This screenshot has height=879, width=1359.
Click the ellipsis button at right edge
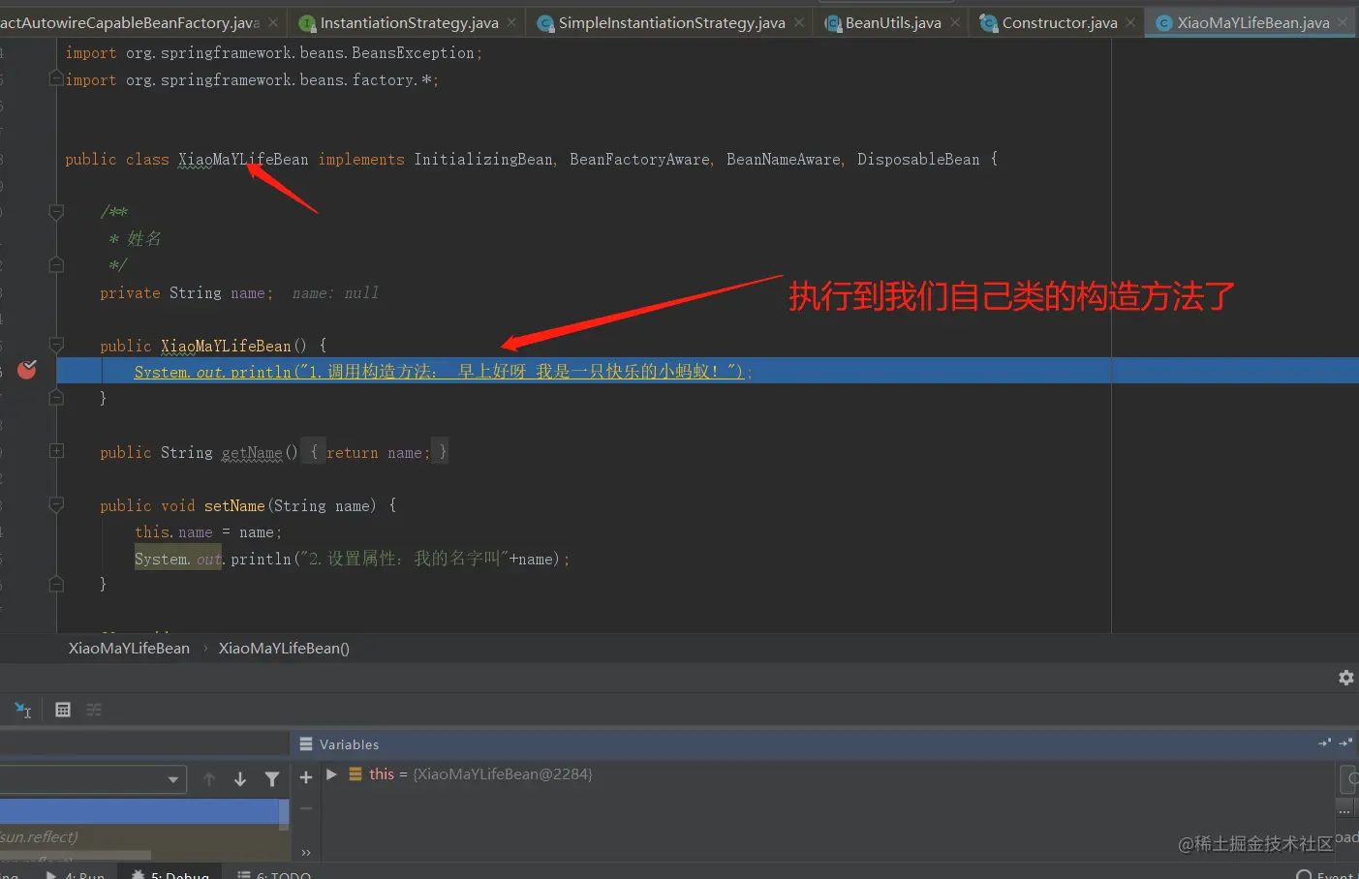(1344, 809)
